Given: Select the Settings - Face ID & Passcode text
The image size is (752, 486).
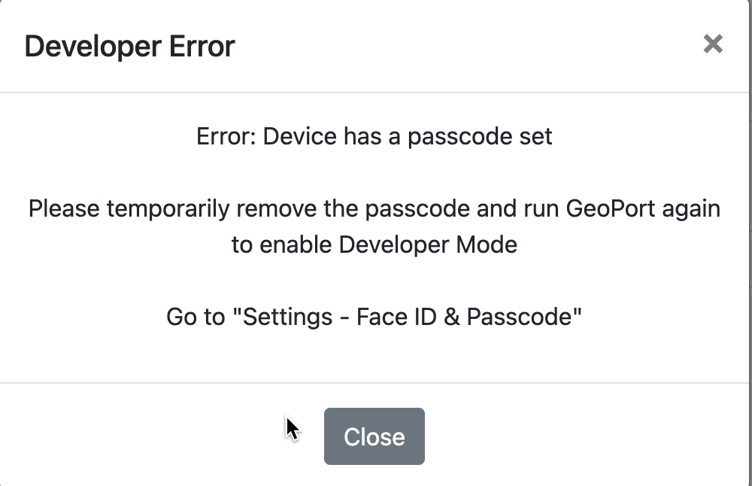Looking at the screenshot, I should click(x=374, y=317).
